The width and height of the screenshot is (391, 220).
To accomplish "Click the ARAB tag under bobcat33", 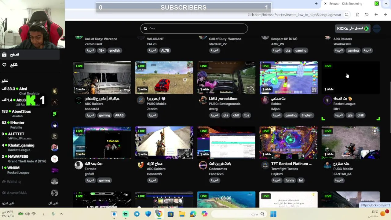I will 119,115.
